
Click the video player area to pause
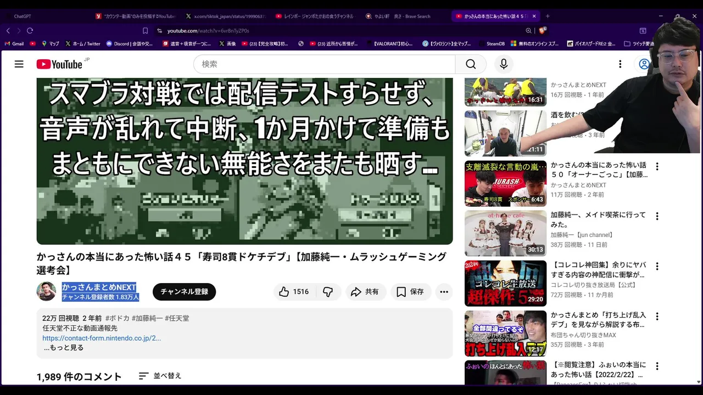(244, 161)
